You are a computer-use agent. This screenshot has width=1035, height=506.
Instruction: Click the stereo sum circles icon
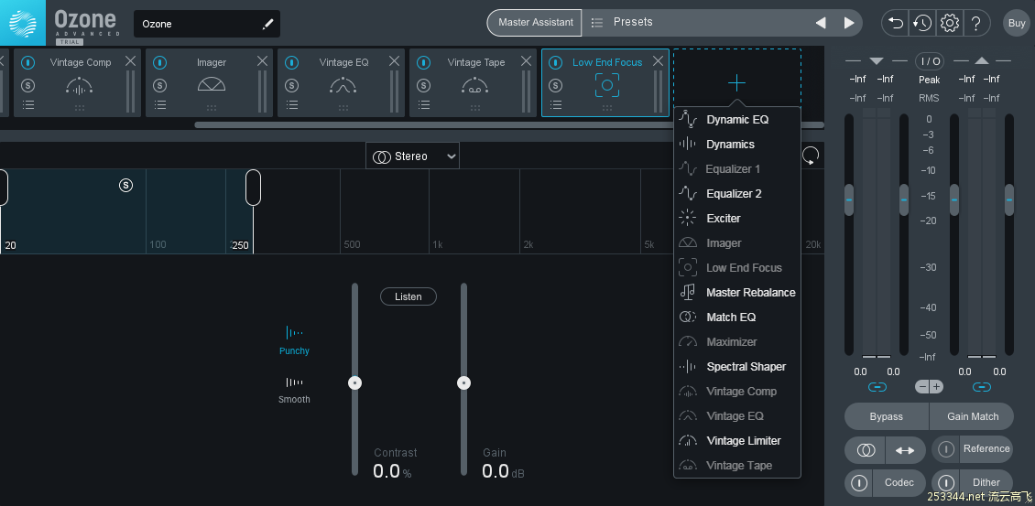pyautogui.click(x=866, y=450)
